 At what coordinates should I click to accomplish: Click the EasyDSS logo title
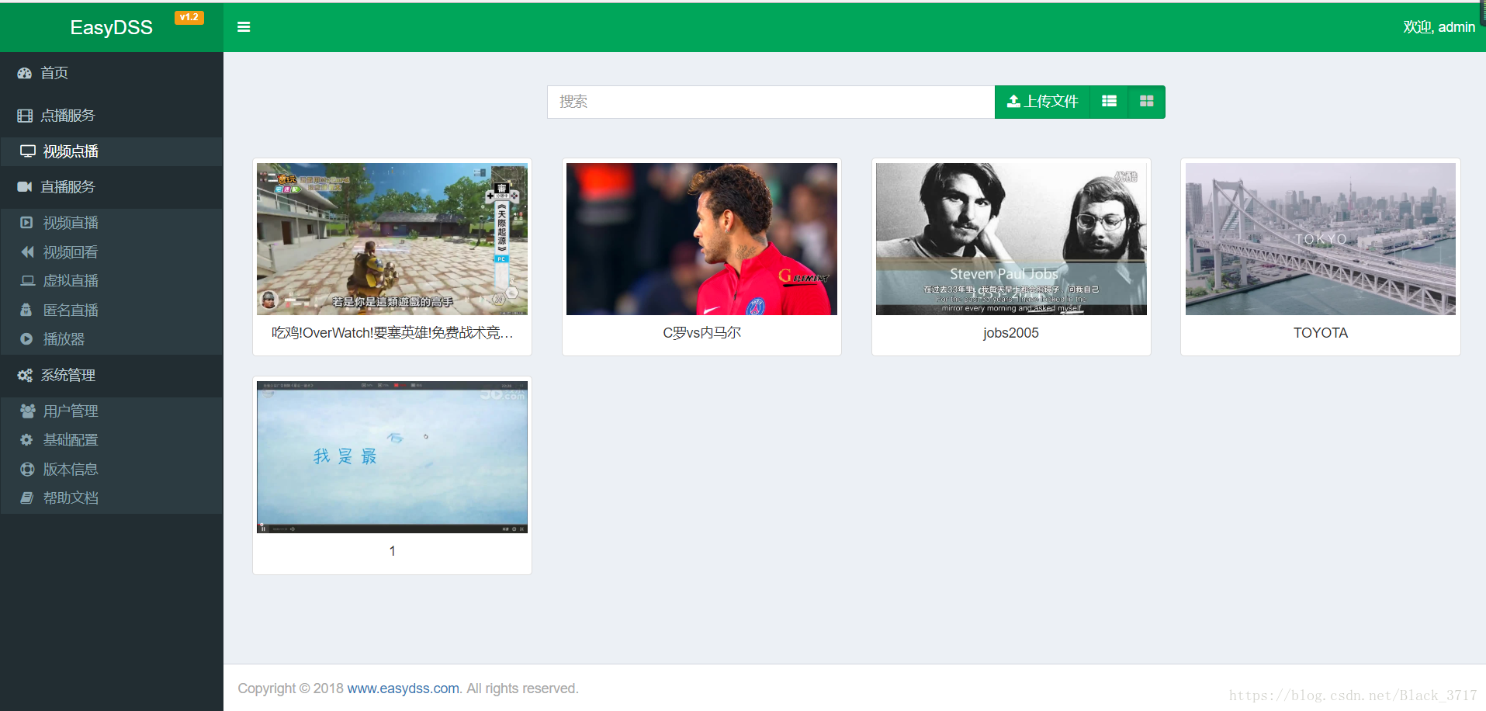click(111, 28)
